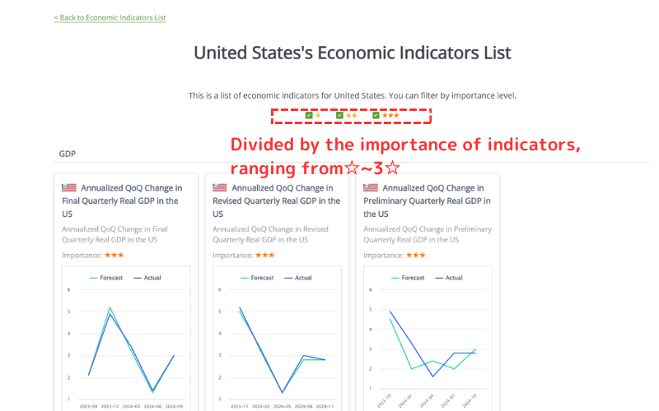Toggle the one-star importance checkbox
Viewport: 659px width, 411px height.
[x=309, y=116]
